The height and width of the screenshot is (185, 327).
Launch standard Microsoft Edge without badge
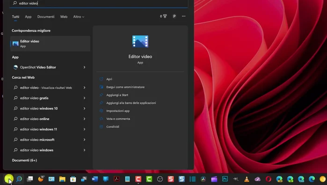pos(312,179)
